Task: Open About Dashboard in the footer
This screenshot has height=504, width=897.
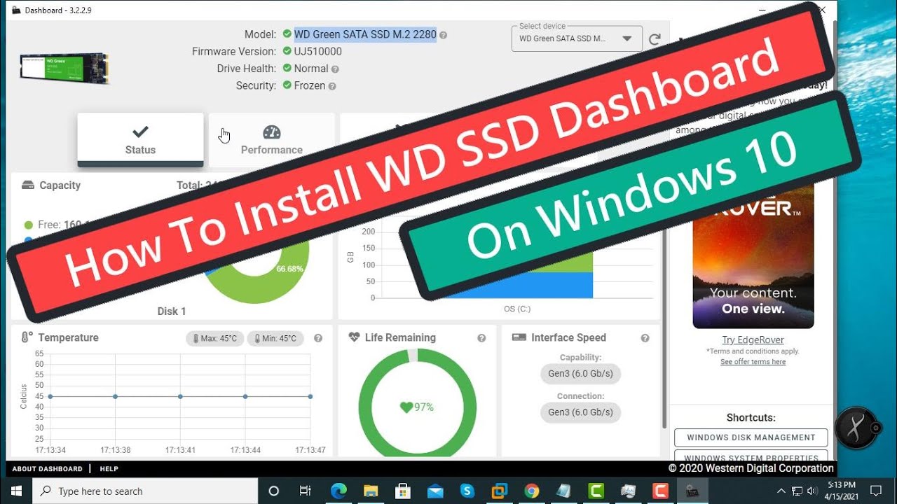Action: 47,469
